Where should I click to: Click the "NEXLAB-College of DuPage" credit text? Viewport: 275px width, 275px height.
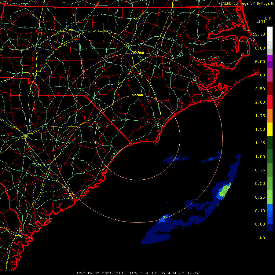[x=244, y=3]
